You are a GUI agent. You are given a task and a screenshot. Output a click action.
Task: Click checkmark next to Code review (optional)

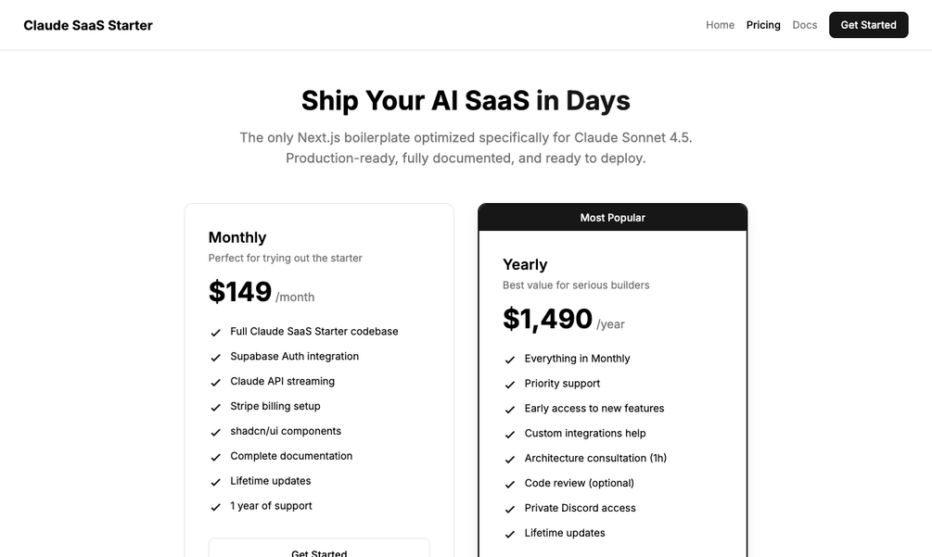tap(509, 485)
